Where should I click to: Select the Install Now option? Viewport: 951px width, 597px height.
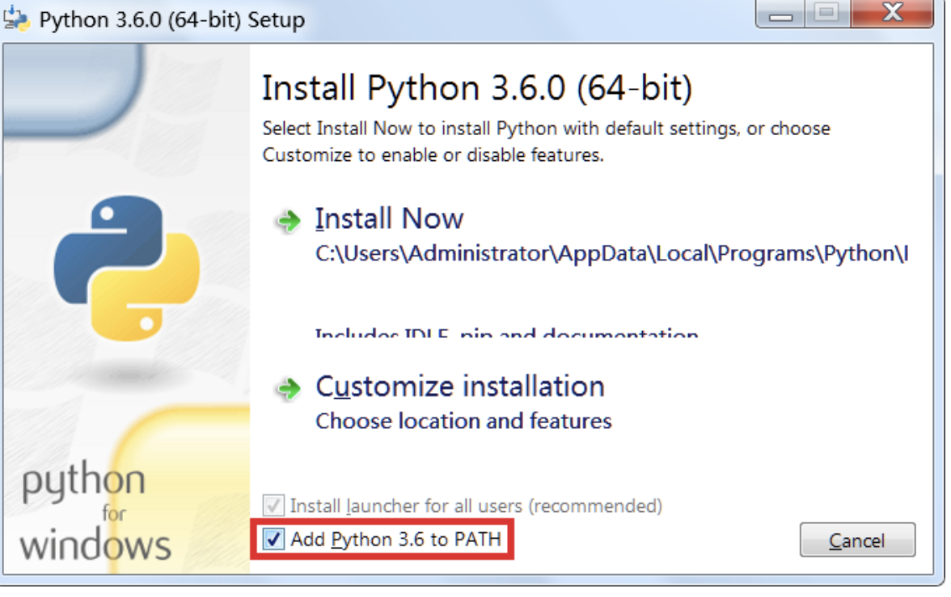point(389,219)
